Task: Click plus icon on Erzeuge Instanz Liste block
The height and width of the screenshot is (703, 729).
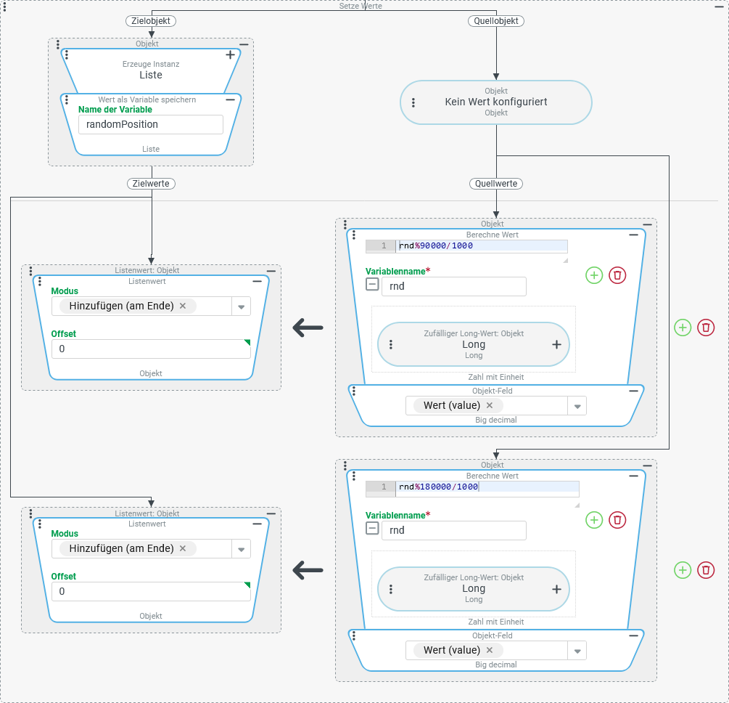Action: 230,54
